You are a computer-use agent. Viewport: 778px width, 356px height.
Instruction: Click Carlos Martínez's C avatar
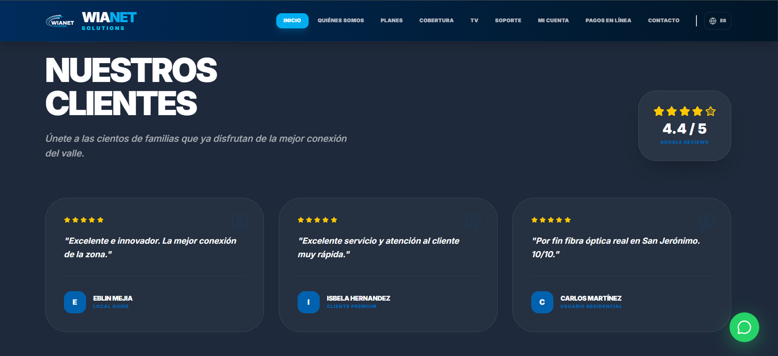coord(542,302)
